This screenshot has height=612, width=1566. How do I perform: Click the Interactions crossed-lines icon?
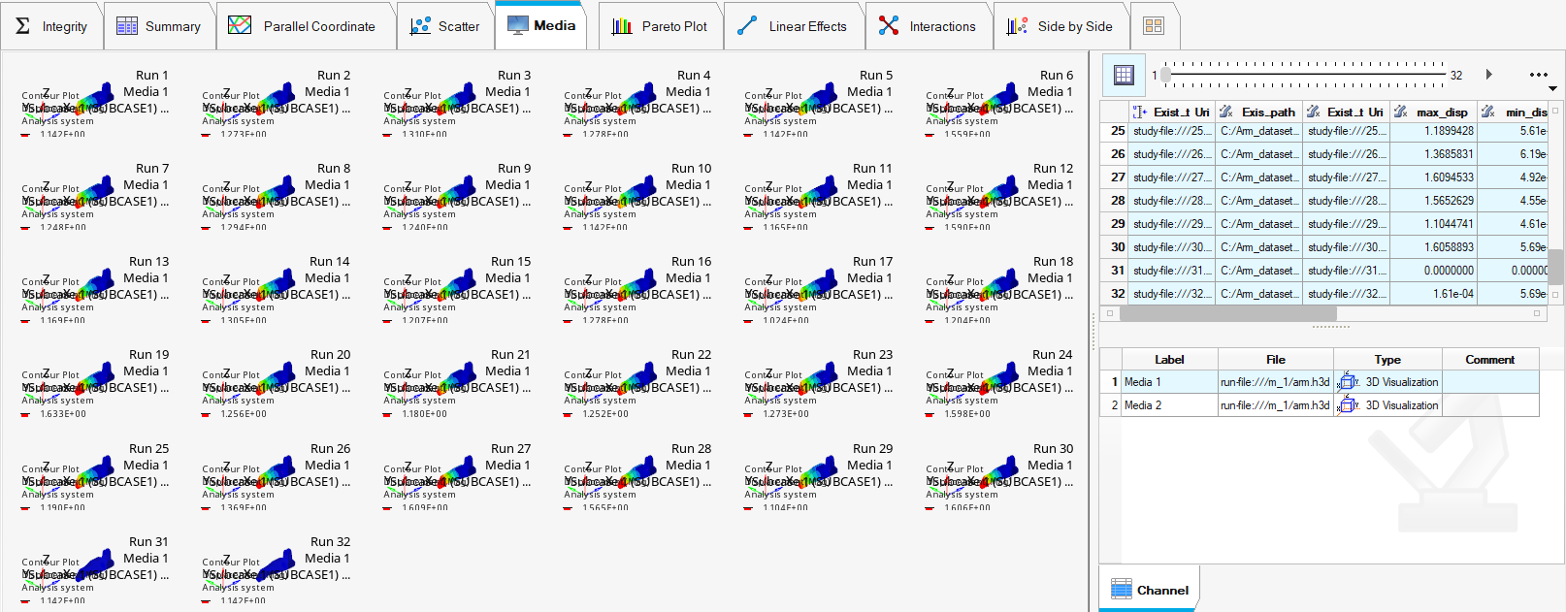tap(889, 26)
